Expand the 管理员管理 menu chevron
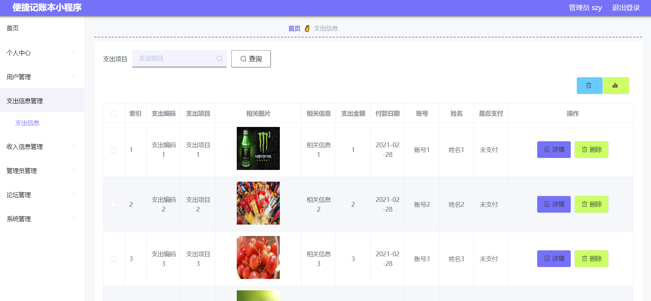 click(73, 170)
